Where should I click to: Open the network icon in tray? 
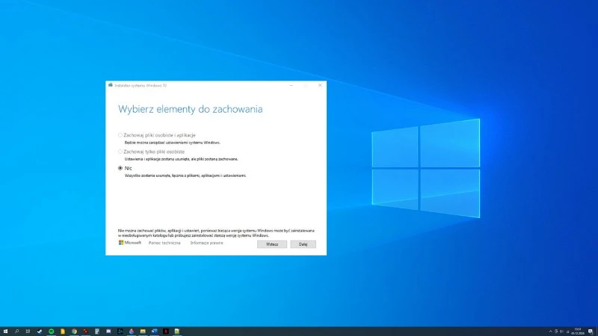click(x=567, y=332)
